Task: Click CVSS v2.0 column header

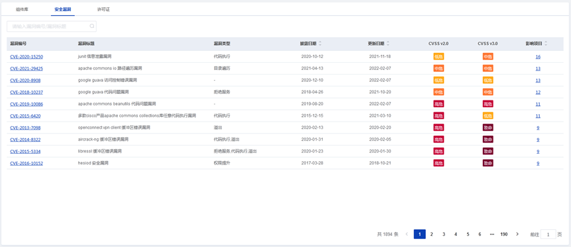Action: (x=439, y=44)
